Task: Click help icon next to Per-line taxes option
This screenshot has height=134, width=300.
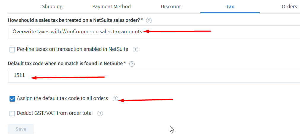Action: tap(135, 49)
